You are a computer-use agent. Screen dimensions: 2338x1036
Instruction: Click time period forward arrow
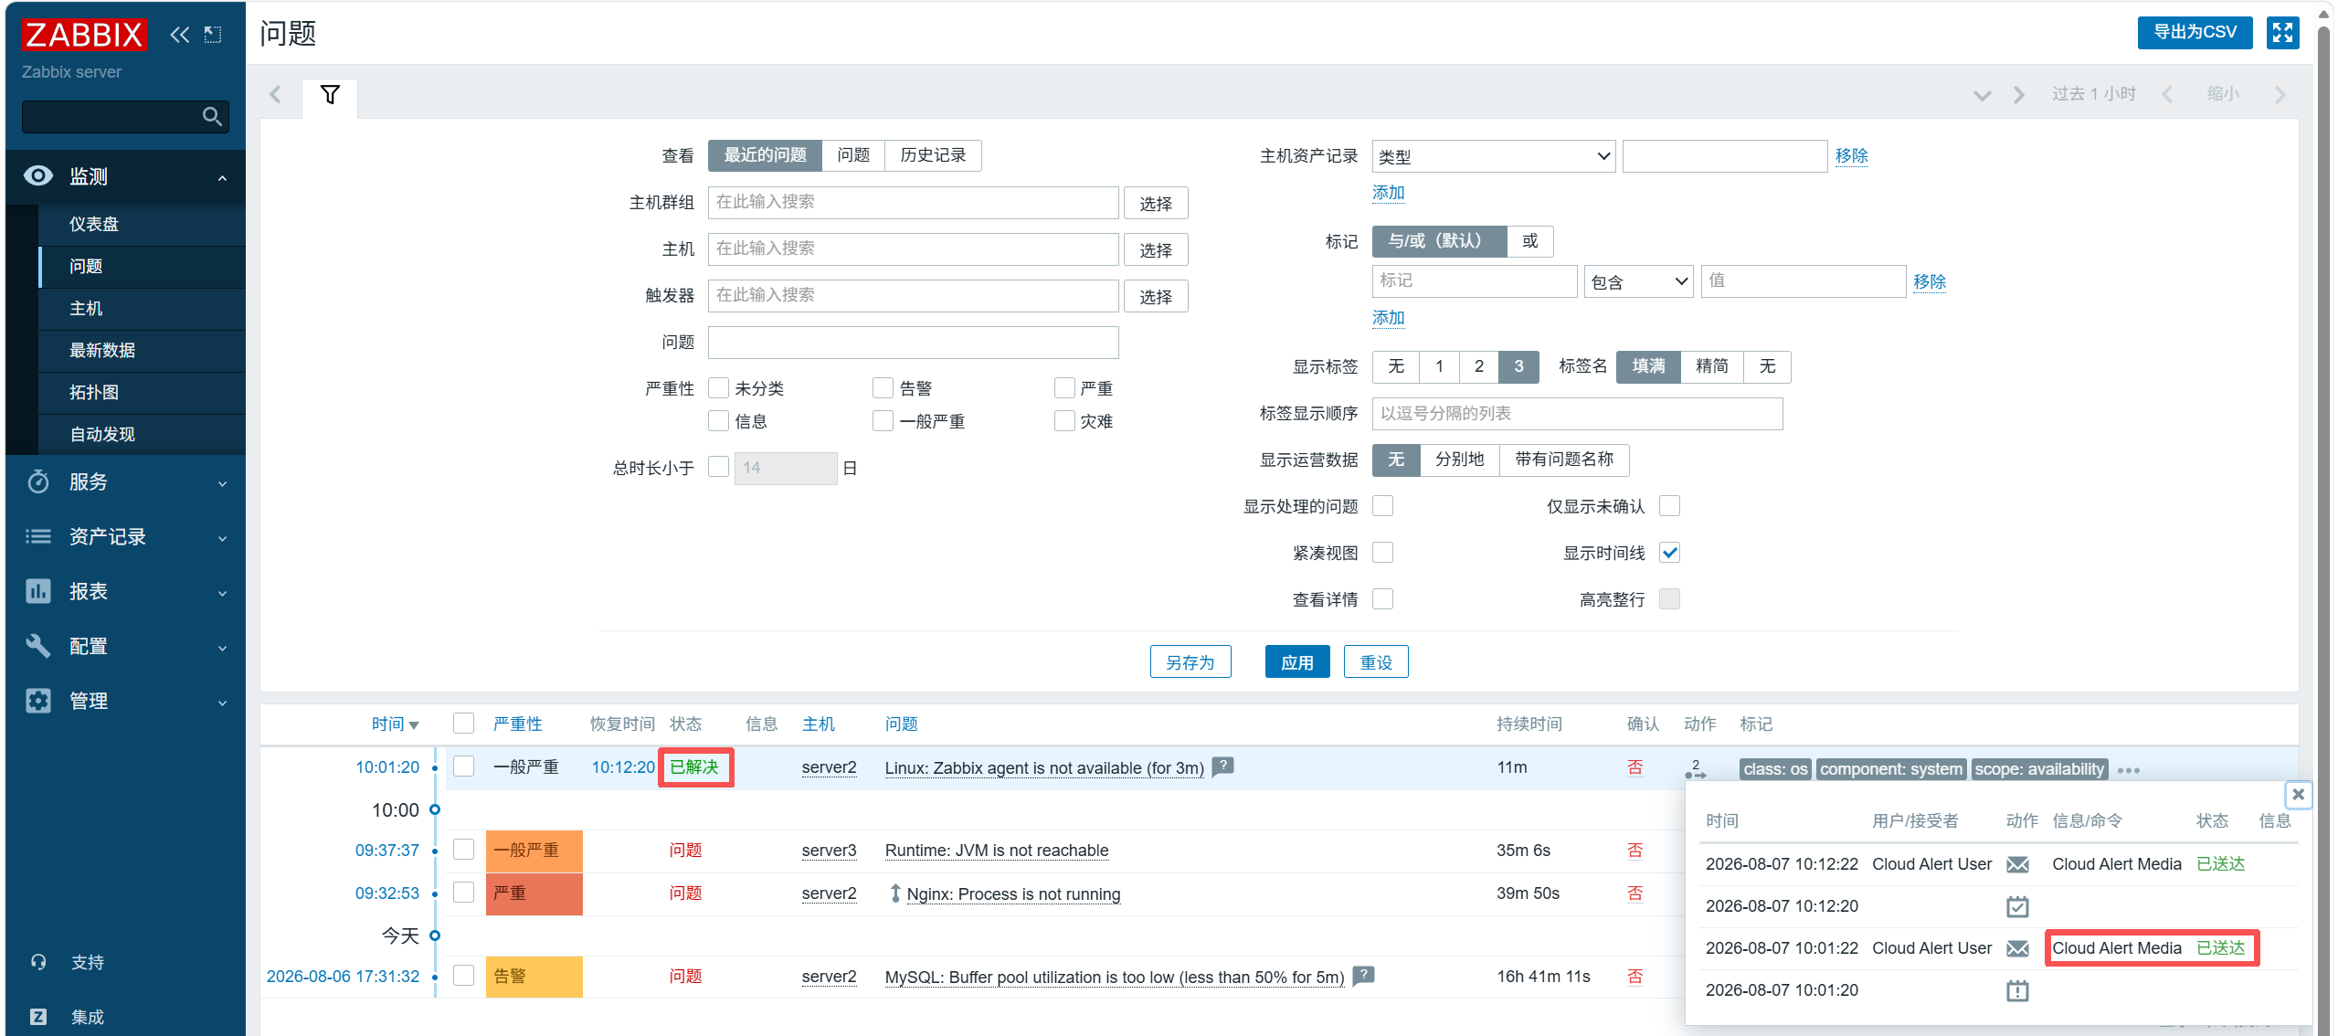click(2280, 94)
